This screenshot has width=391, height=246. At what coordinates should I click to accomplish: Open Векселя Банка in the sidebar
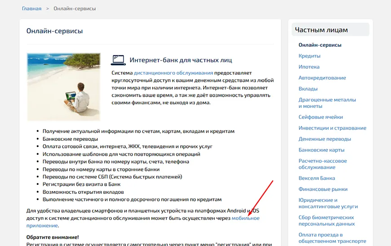point(316,178)
